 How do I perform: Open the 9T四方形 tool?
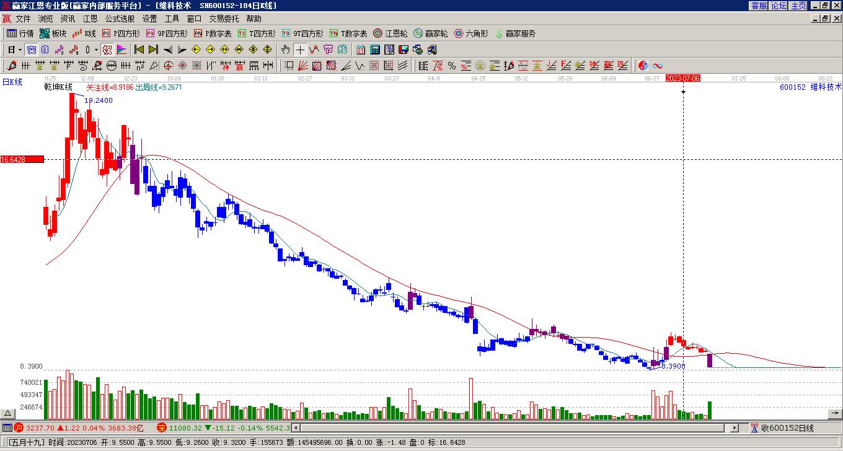click(302, 33)
